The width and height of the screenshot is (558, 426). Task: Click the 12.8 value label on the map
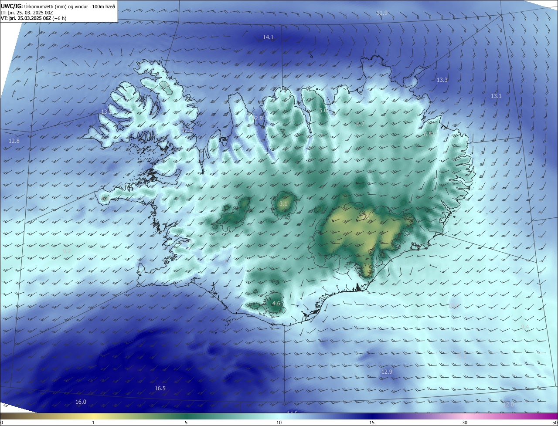tap(14, 141)
